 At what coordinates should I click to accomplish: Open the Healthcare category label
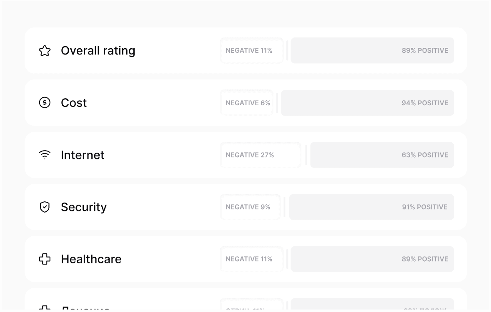click(91, 259)
